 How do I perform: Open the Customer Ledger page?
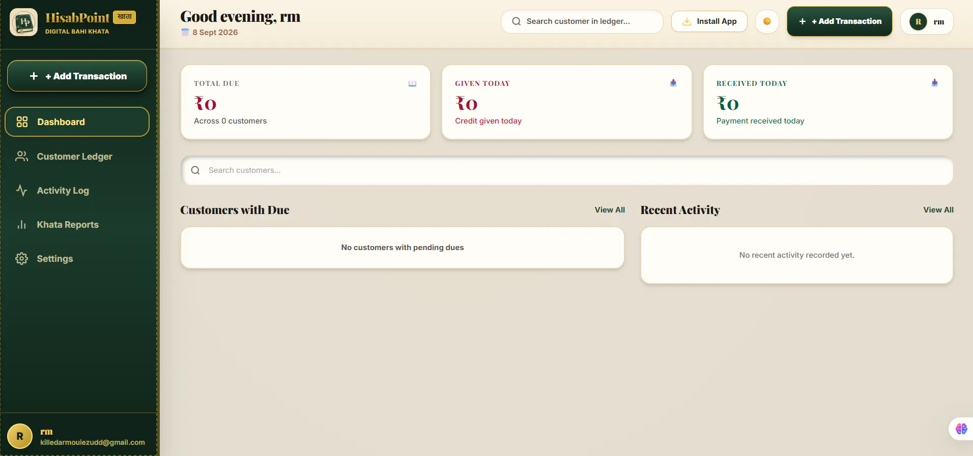(77, 156)
